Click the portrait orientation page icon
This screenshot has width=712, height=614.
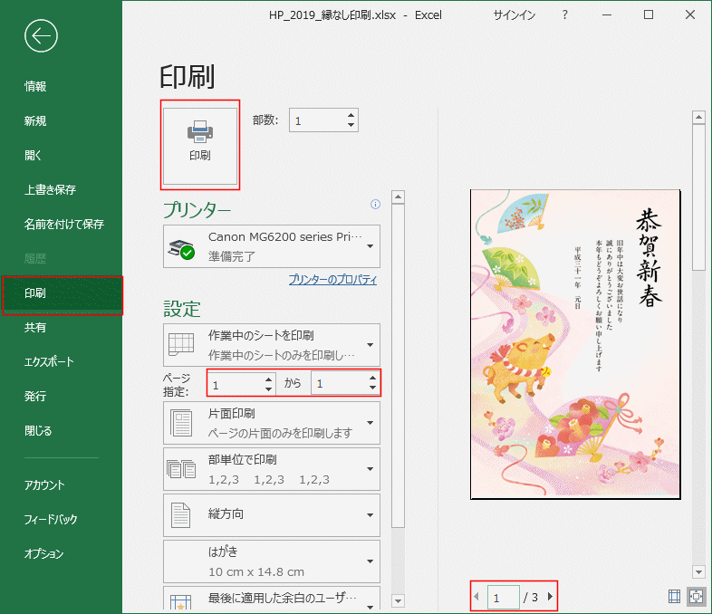coord(181,515)
